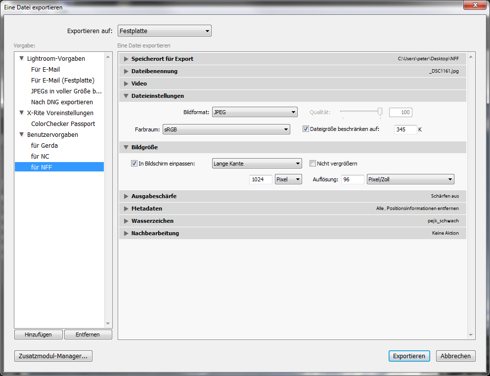Expand the Dateibenennung section
The image size is (490, 376).
pyautogui.click(x=126, y=71)
